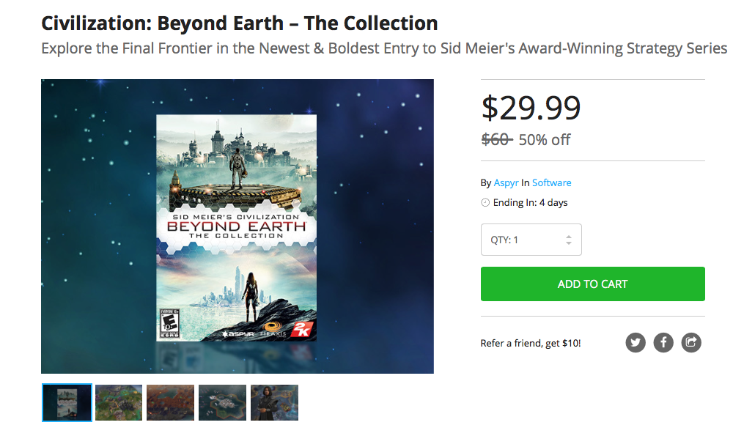Image resolution: width=744 pixels, height=425 pixels.
Task: View the orange-brown terrain screenshot thumbnail
Action: 171,402
